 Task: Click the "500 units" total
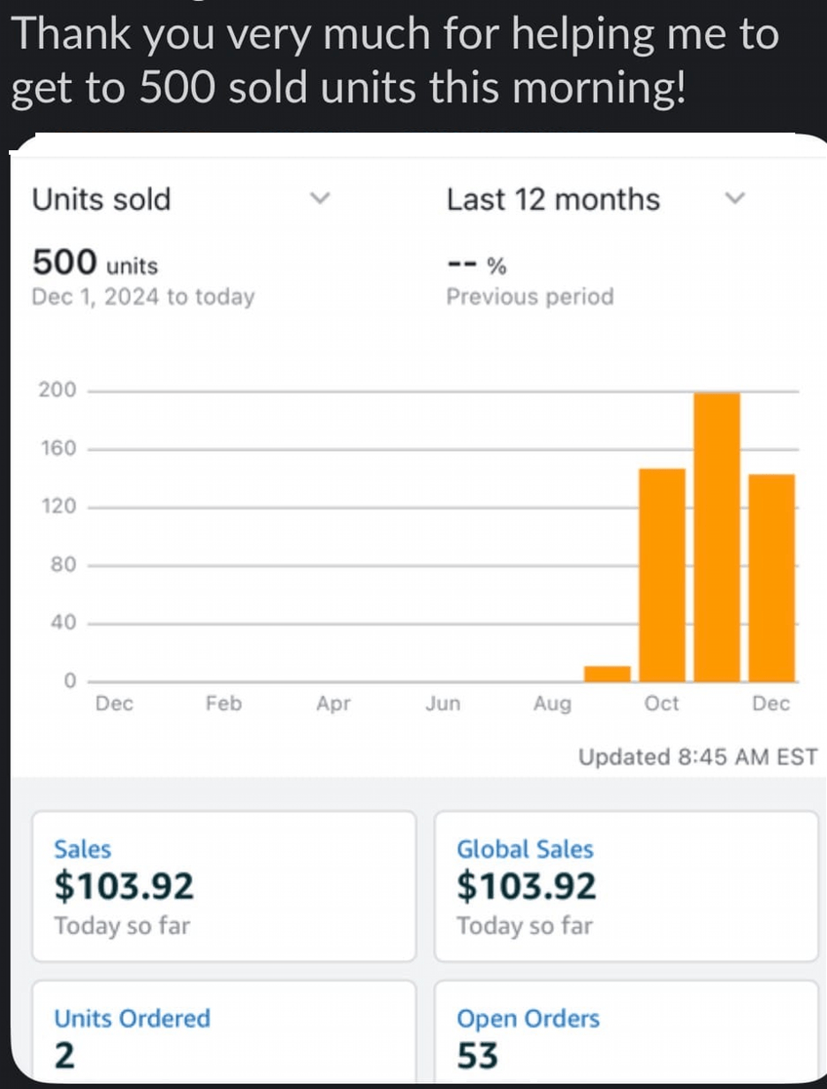pos(95,263)
